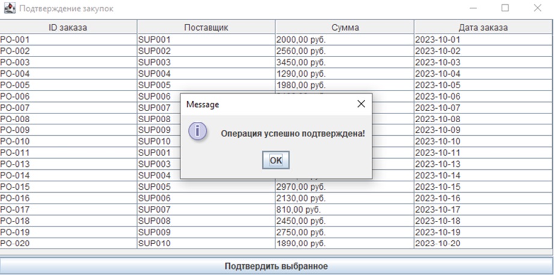Select the date cell 2023-10-20
554x275 pixels.
coord(483,244)
